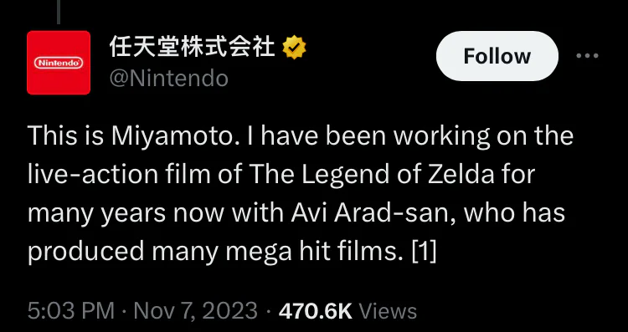The width and height of the screenshot is (628, 332).
Task: View the 470.6K view count
Action: (x=315, y=311)
